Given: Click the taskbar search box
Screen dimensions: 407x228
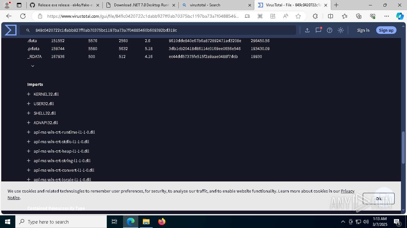Looking at the screenshot, I should (x=61, y=222).
